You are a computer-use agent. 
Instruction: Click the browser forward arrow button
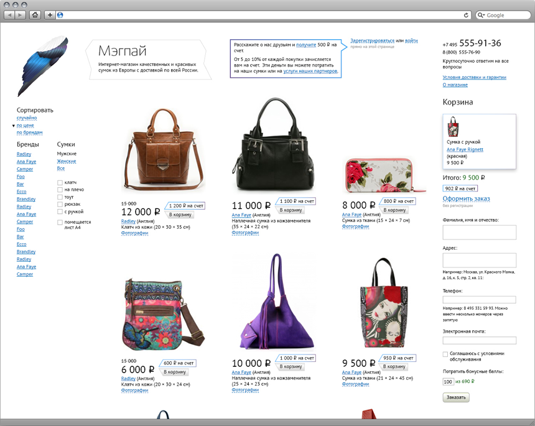[20, 15]
